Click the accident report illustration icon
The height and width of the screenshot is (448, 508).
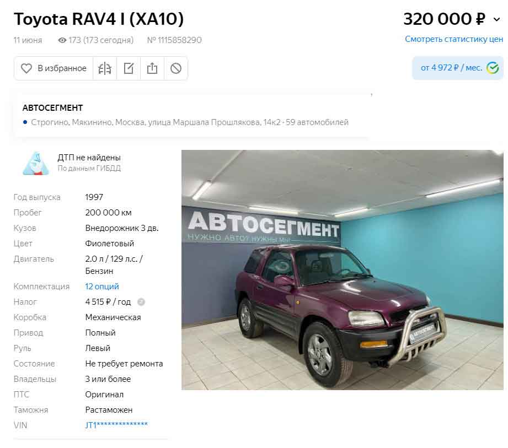(x=36, y=164)
